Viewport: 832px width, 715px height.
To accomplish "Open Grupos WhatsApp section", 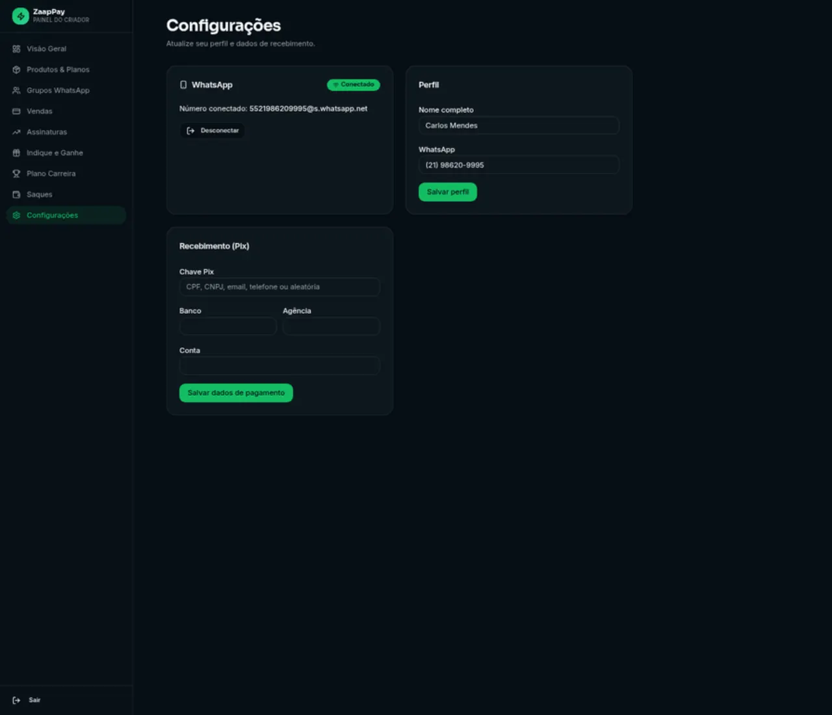I will (x=66, y=90).
